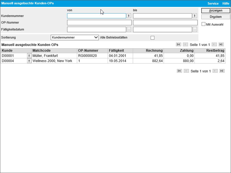Open the Hilfe menu

point(226,3)
